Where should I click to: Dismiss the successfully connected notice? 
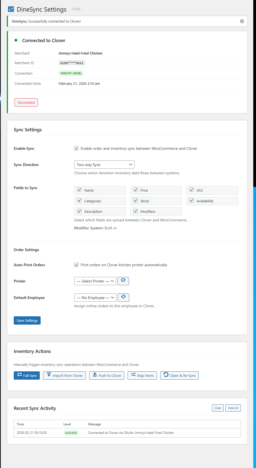(x=242, y=21)
